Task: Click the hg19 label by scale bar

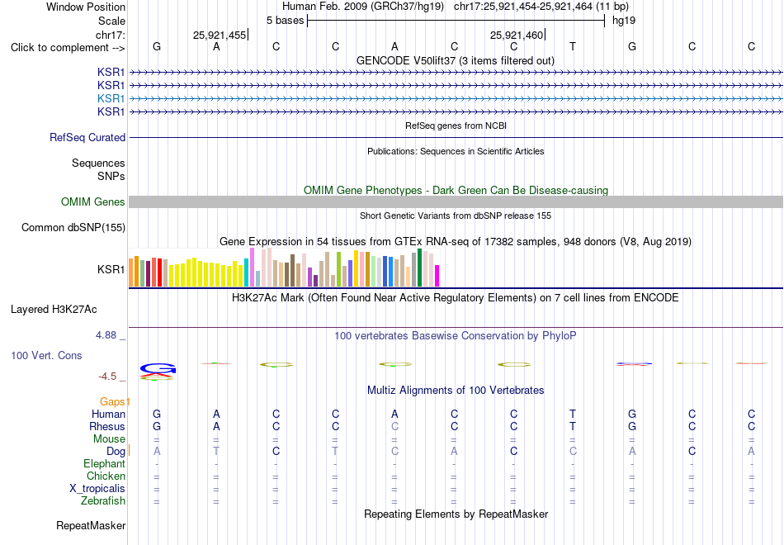Action: [x=624, y=21]
